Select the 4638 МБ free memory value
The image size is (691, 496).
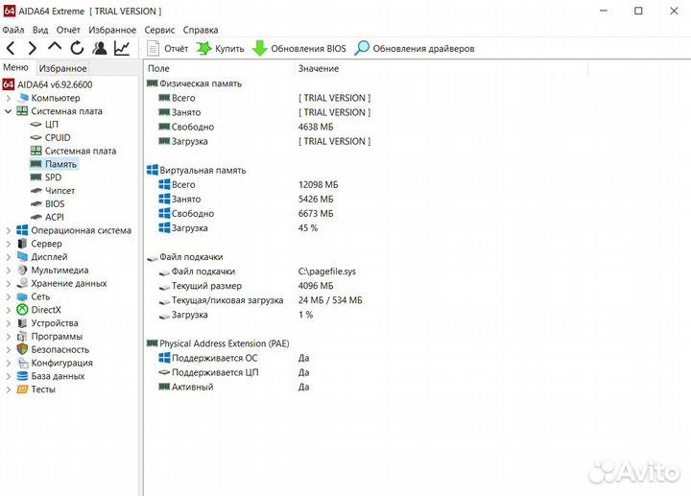[316, 127]
